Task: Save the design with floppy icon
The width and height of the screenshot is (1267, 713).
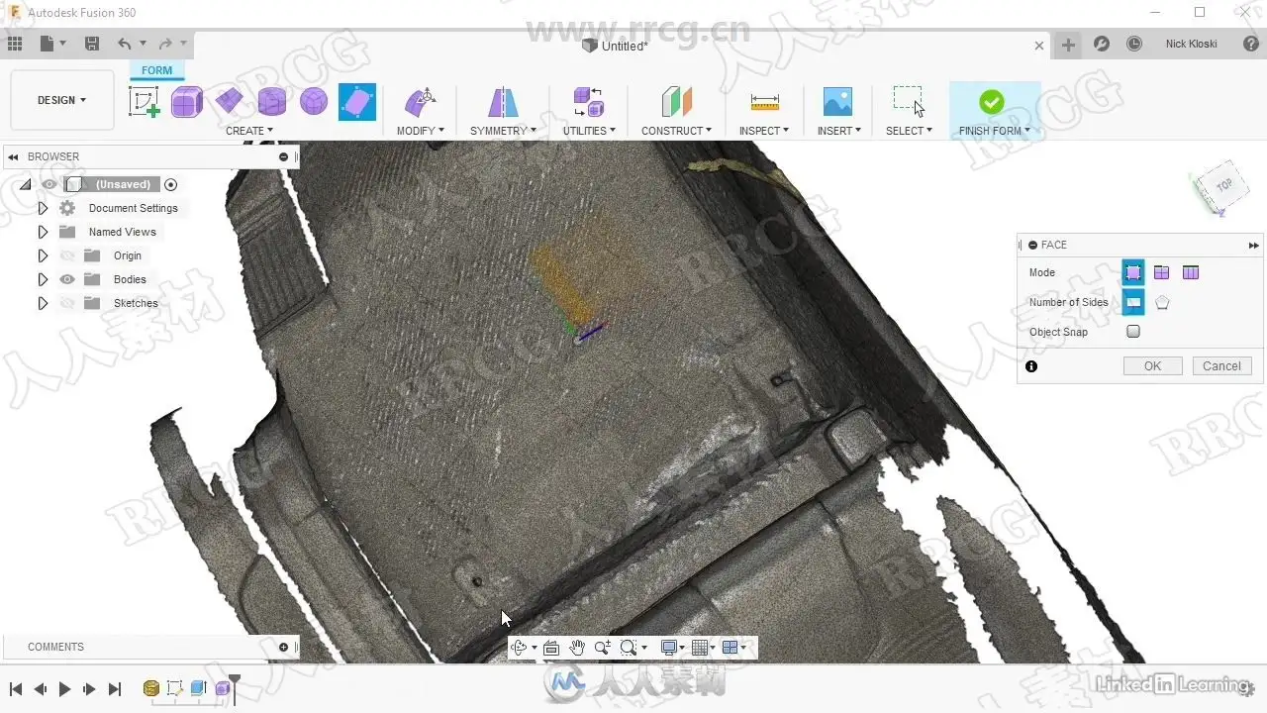Action: coord(92,44)
